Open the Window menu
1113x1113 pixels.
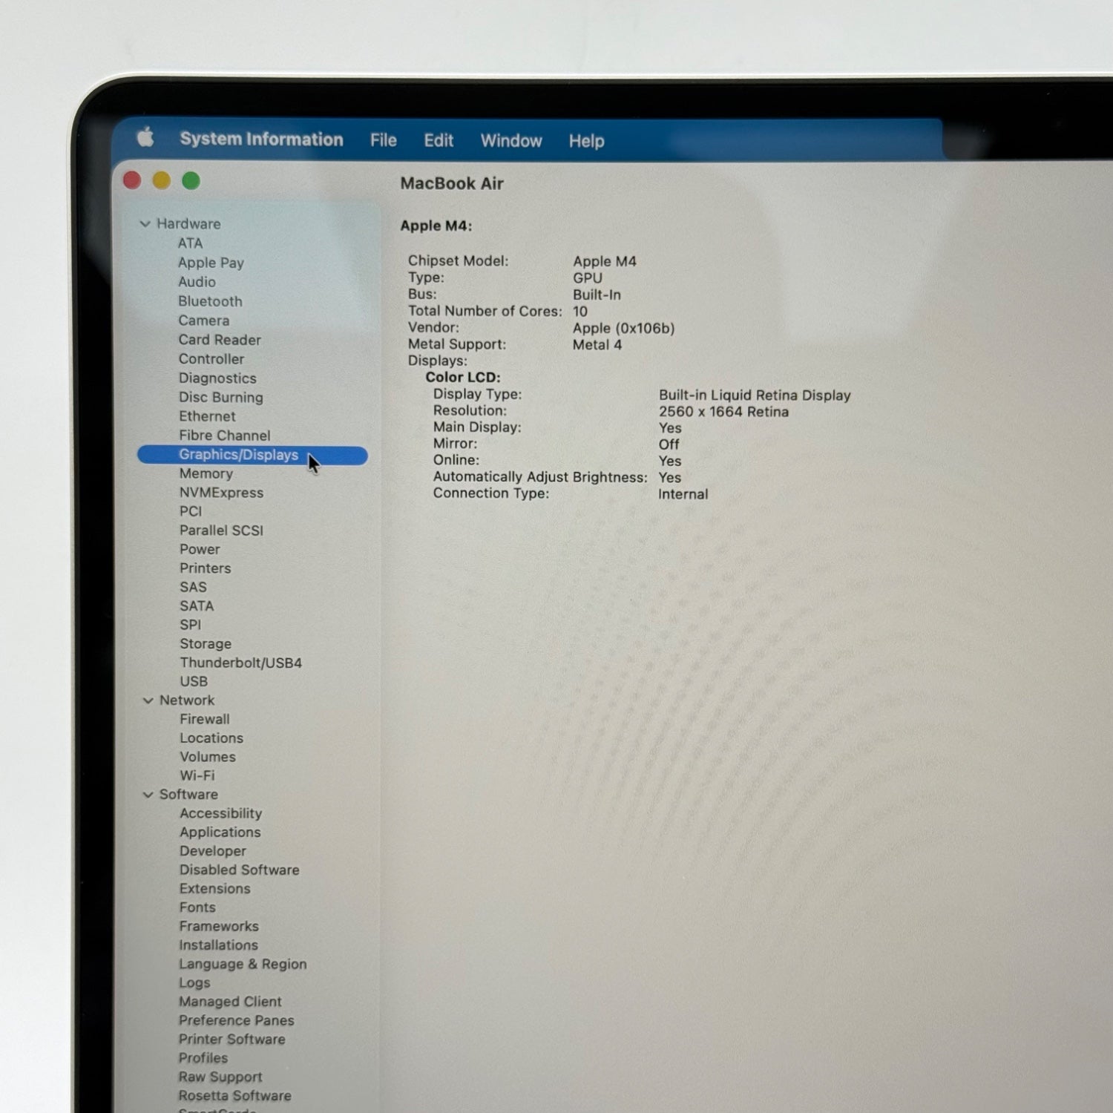coord(511,141)
